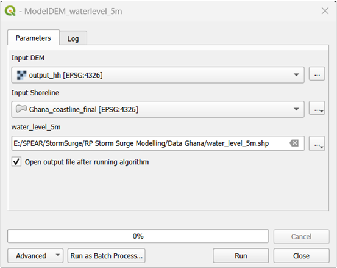Click Run as Batch Process button
The height and width of the screenshot is (268, 337).
click(x=107, y=256)
